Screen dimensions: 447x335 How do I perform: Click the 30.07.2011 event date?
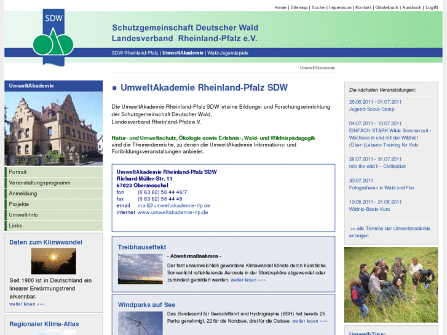(x=361, y=181)
